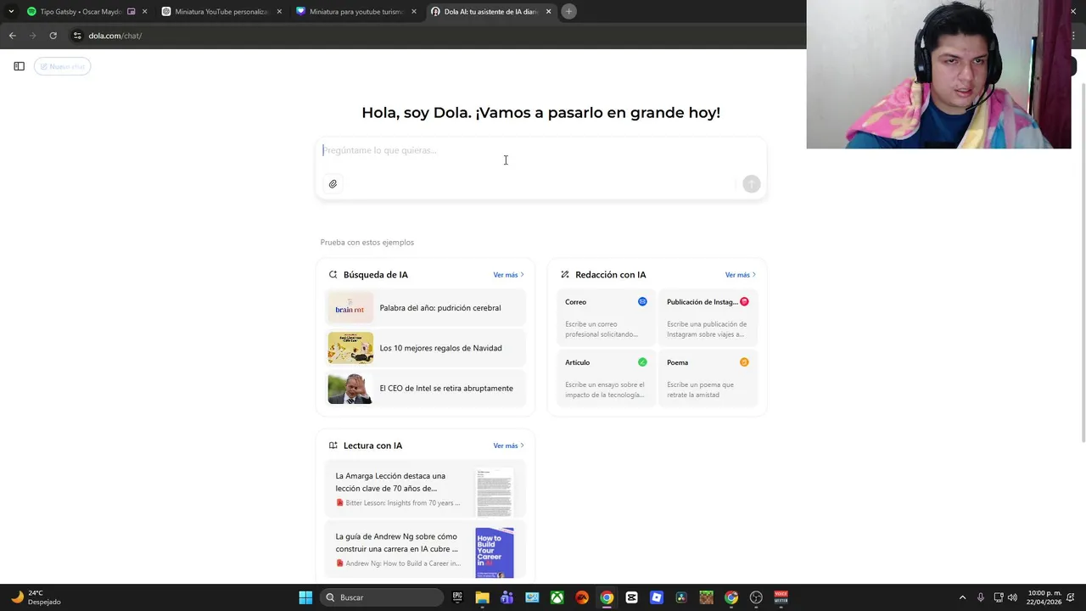Open Xbox app from taskbar
The height and width of the screenshot is (611, 1086).
tap(557, 597)
